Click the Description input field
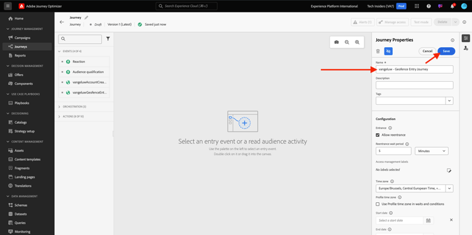Image resolution: width=472 pixels, height=235 pixels. coord(415,85)
